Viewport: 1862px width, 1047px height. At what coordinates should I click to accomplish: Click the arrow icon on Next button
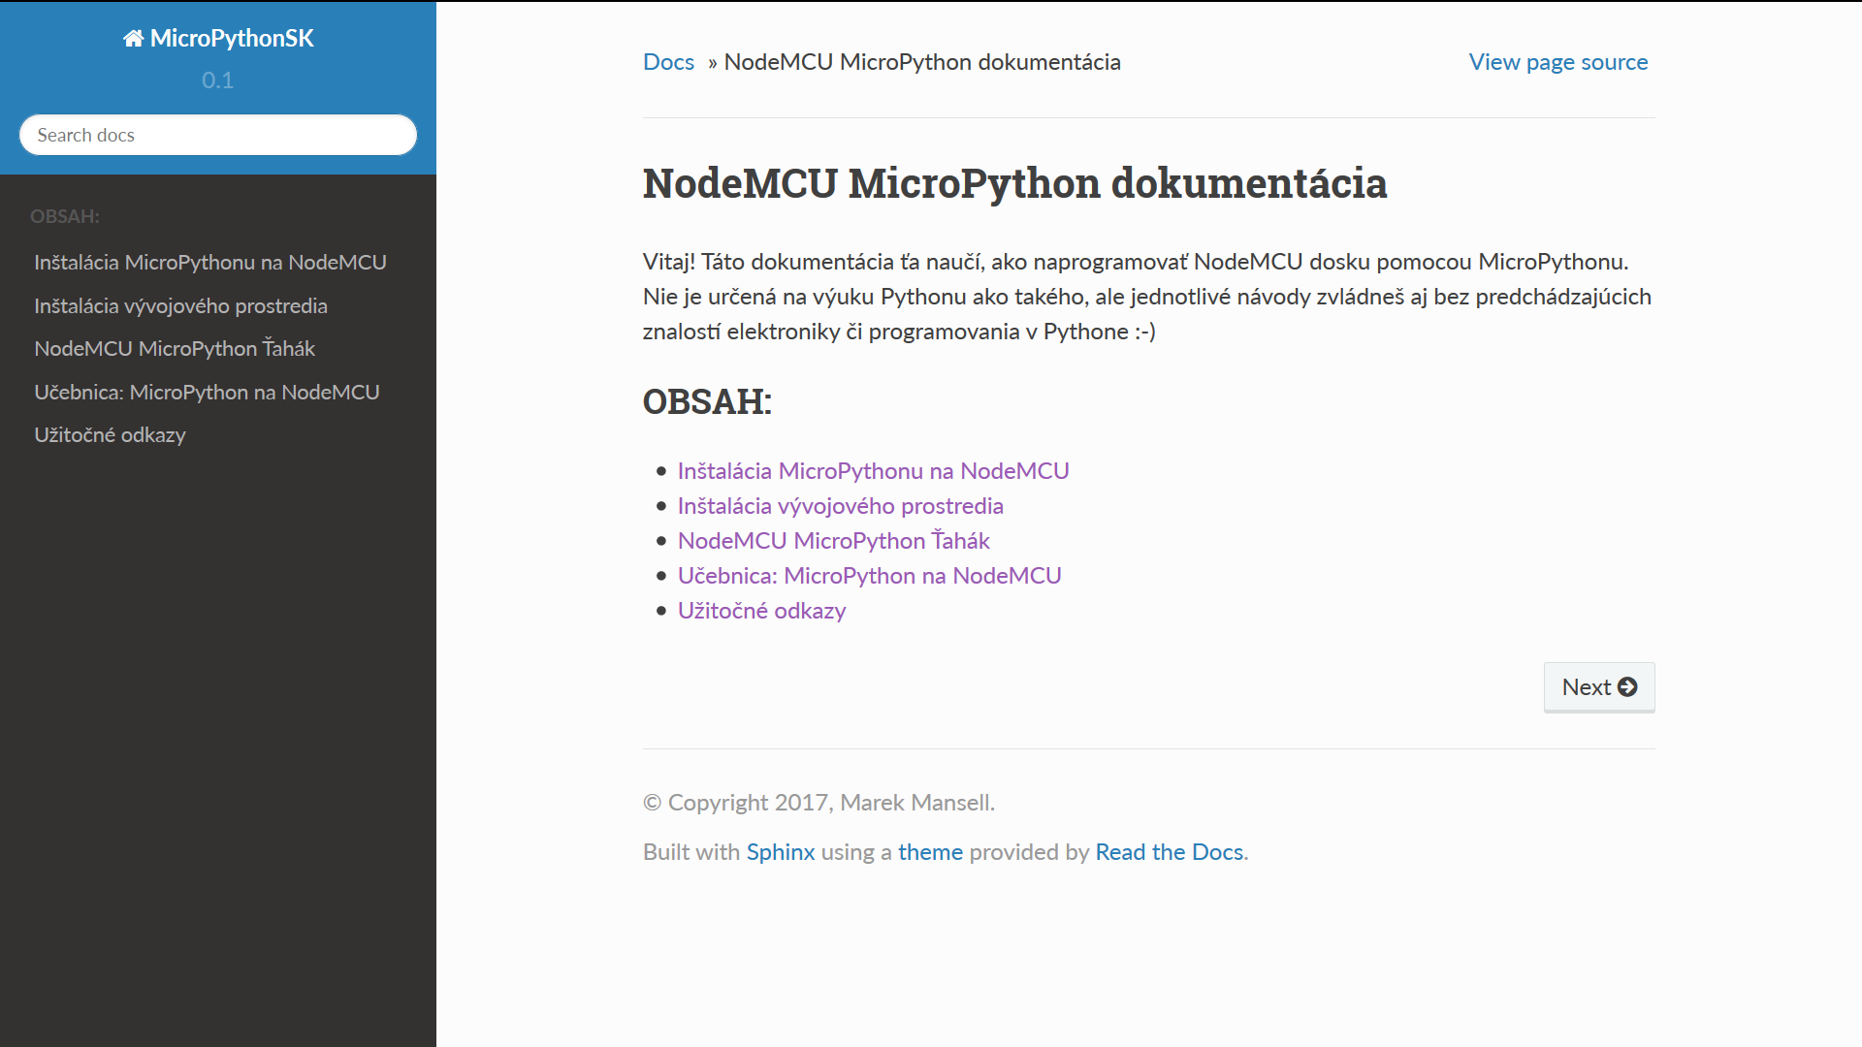(1627, 687)
